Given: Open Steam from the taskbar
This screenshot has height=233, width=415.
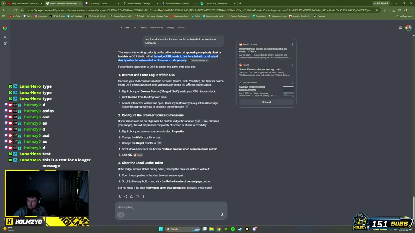Looking at the screenshot, I should (x=240, y=229).
